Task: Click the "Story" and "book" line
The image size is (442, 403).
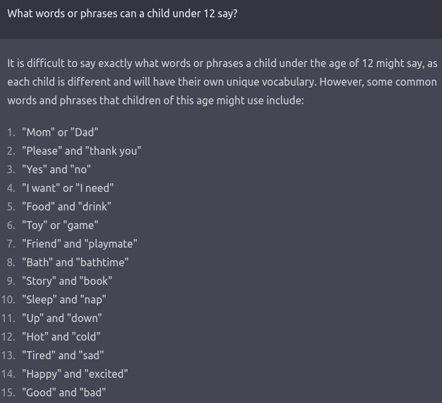Action: tap(66, 281)
